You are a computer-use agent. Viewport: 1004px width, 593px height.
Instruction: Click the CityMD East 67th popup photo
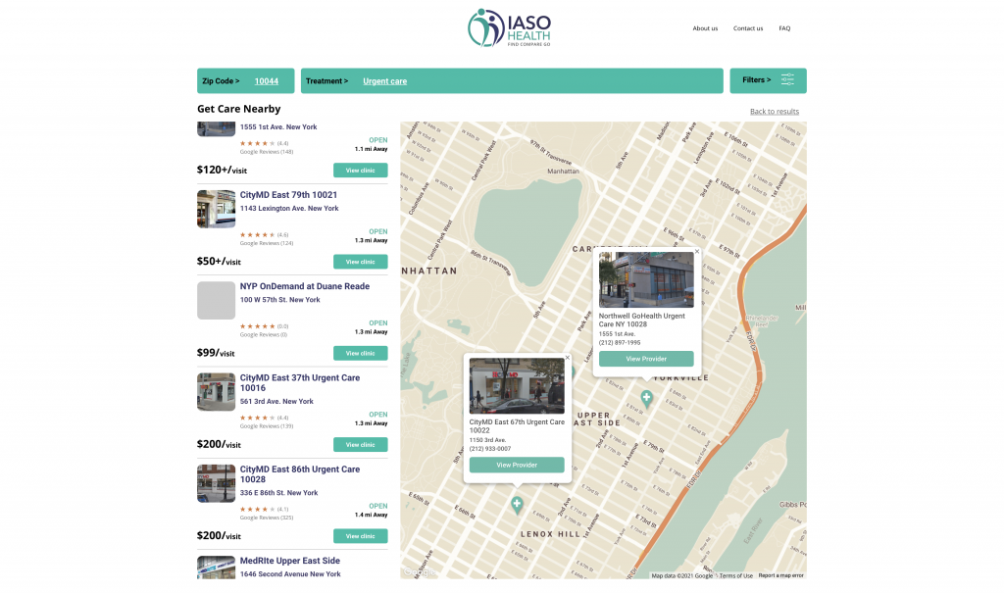[x=517, y=386]
